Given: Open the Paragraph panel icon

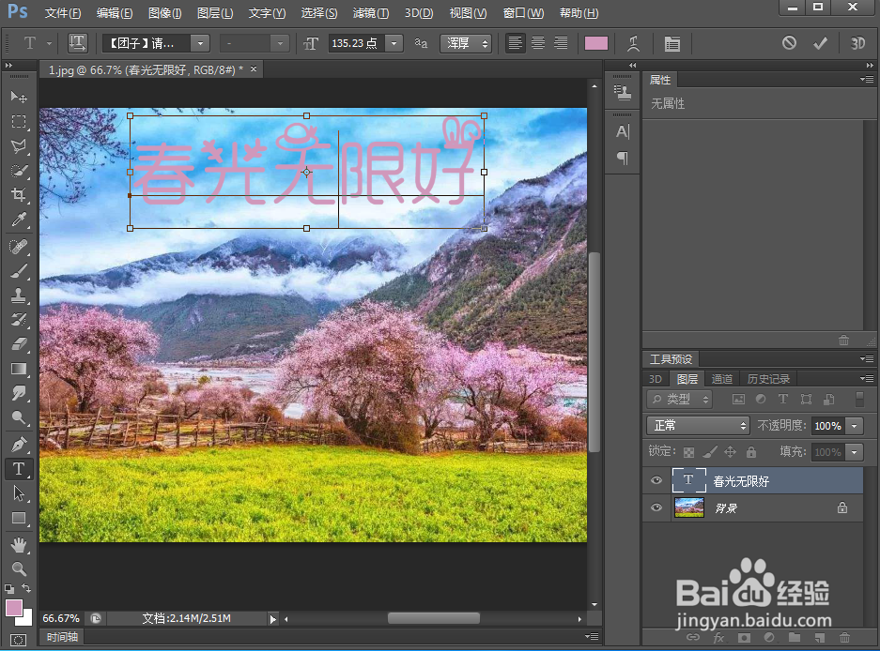Looking at the screenshot, I should 623,159.
